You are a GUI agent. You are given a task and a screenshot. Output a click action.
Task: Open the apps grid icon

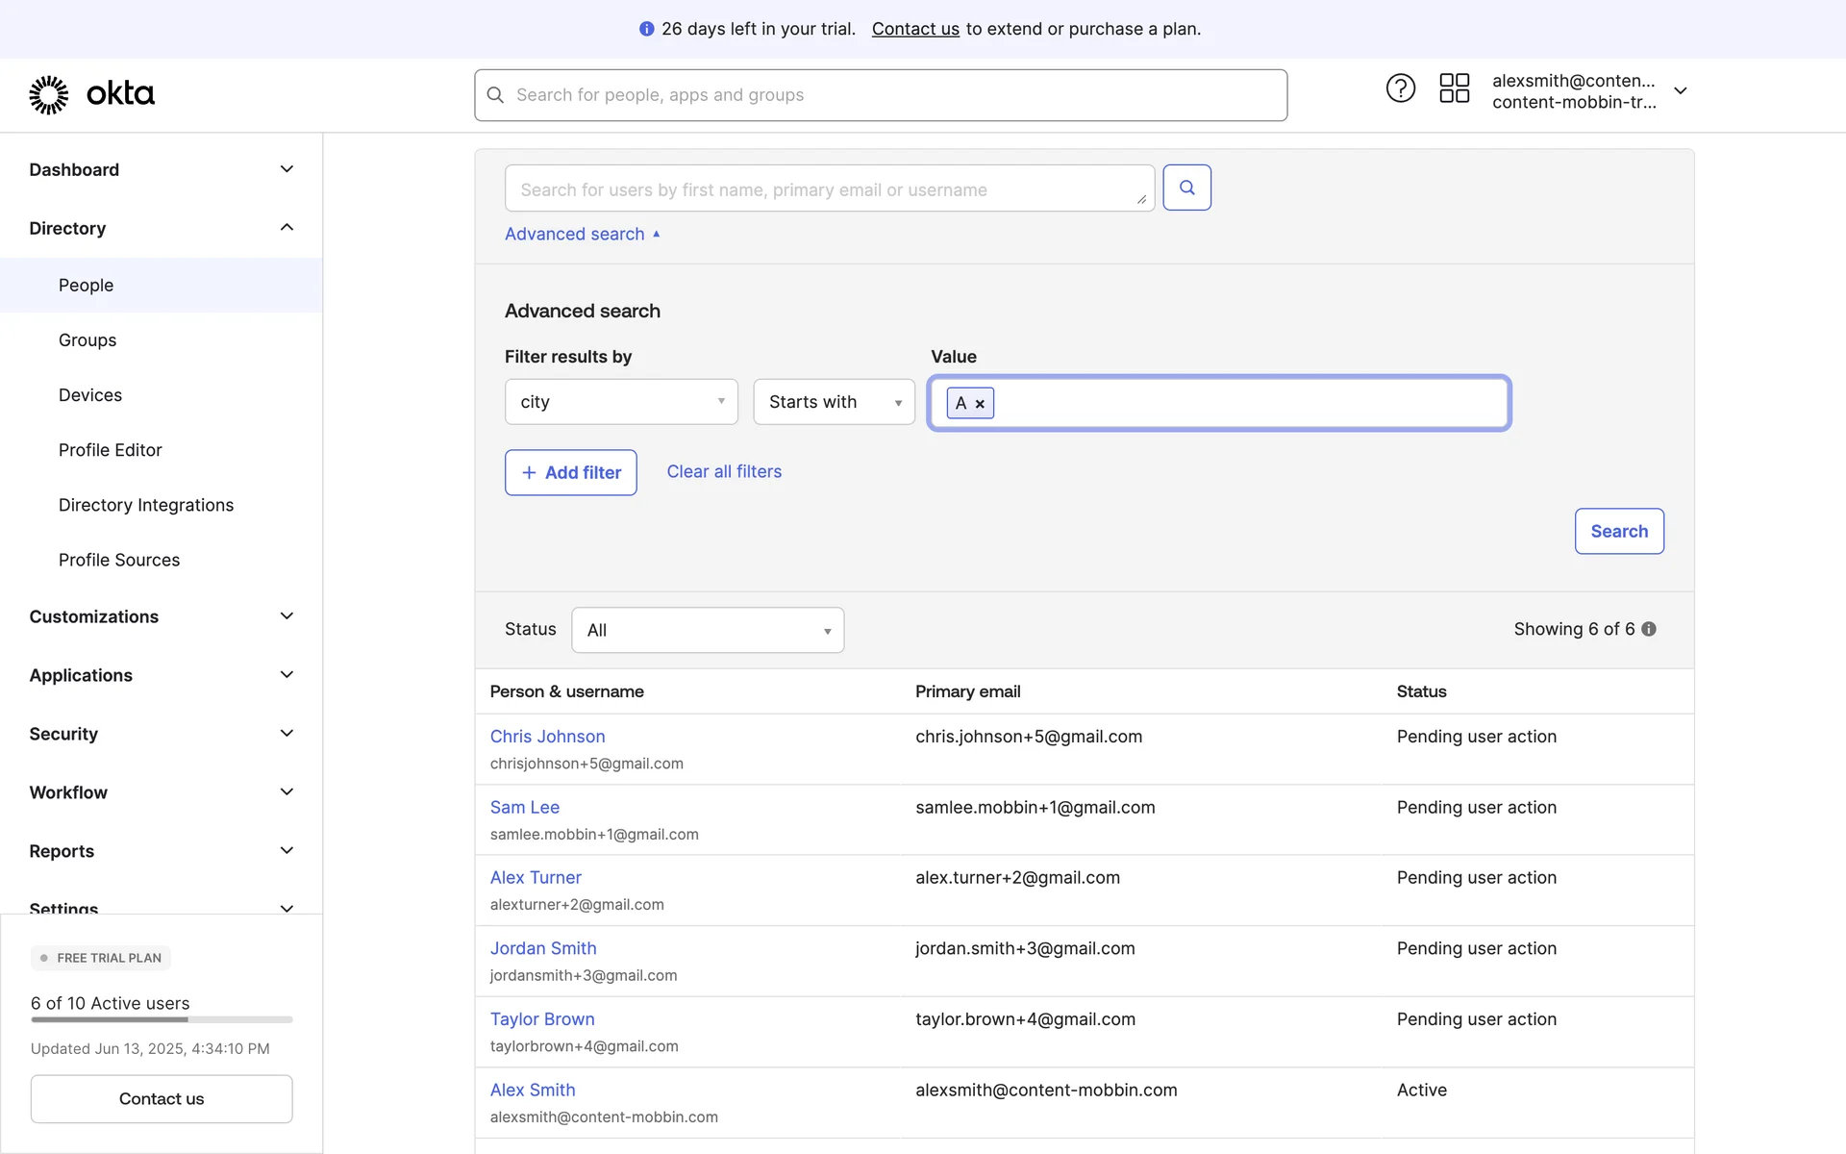coord(1454,88)
